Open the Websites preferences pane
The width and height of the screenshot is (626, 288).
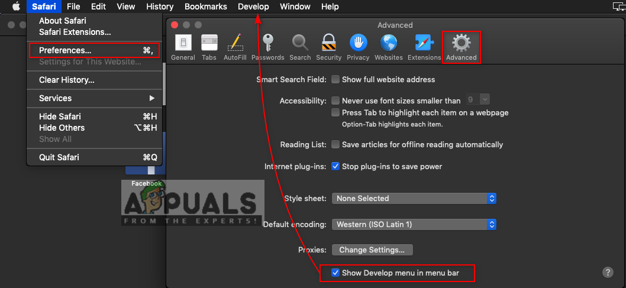(x=389, y=47)
